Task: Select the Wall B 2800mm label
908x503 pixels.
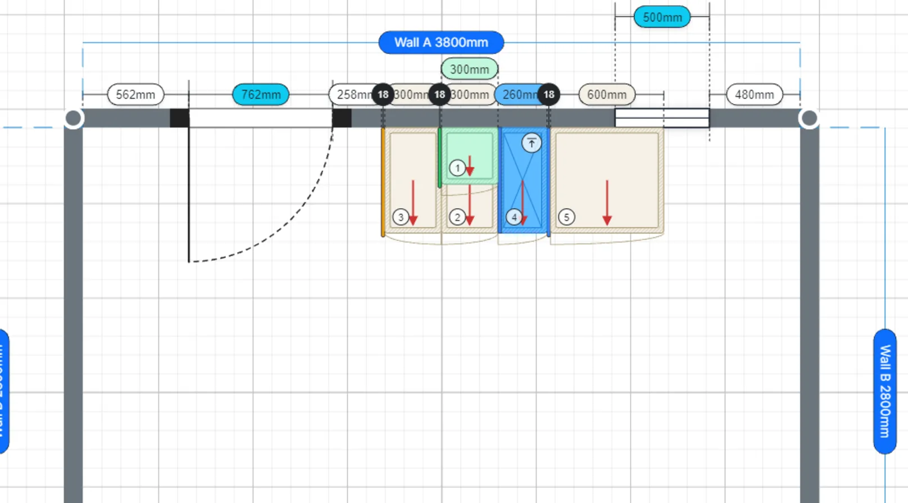Action: tap(885, 391)
